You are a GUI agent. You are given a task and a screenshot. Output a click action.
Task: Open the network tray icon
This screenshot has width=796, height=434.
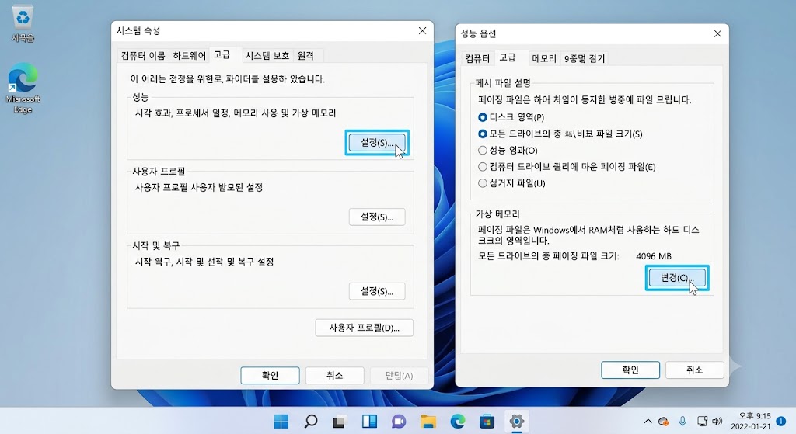(x=702, y=422)
